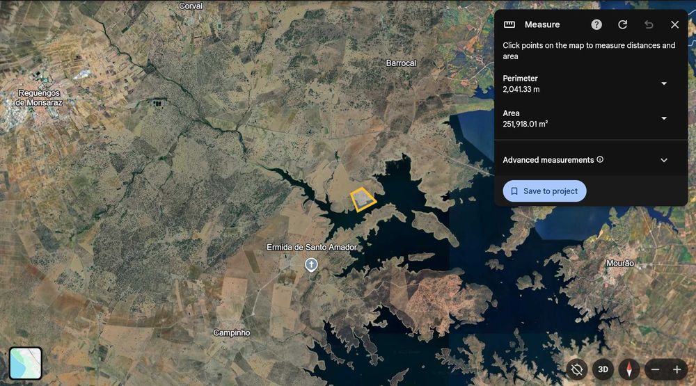Image resolution: width=696 pixels, height=386 pixels.
Task: Click the ruler icon beside Measure
Action: pyautogui.click(x=509, y=24)
